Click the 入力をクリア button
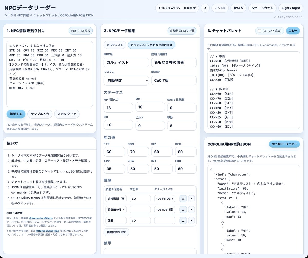The width and height of the screenshot is (308, 258). [67, 114]
